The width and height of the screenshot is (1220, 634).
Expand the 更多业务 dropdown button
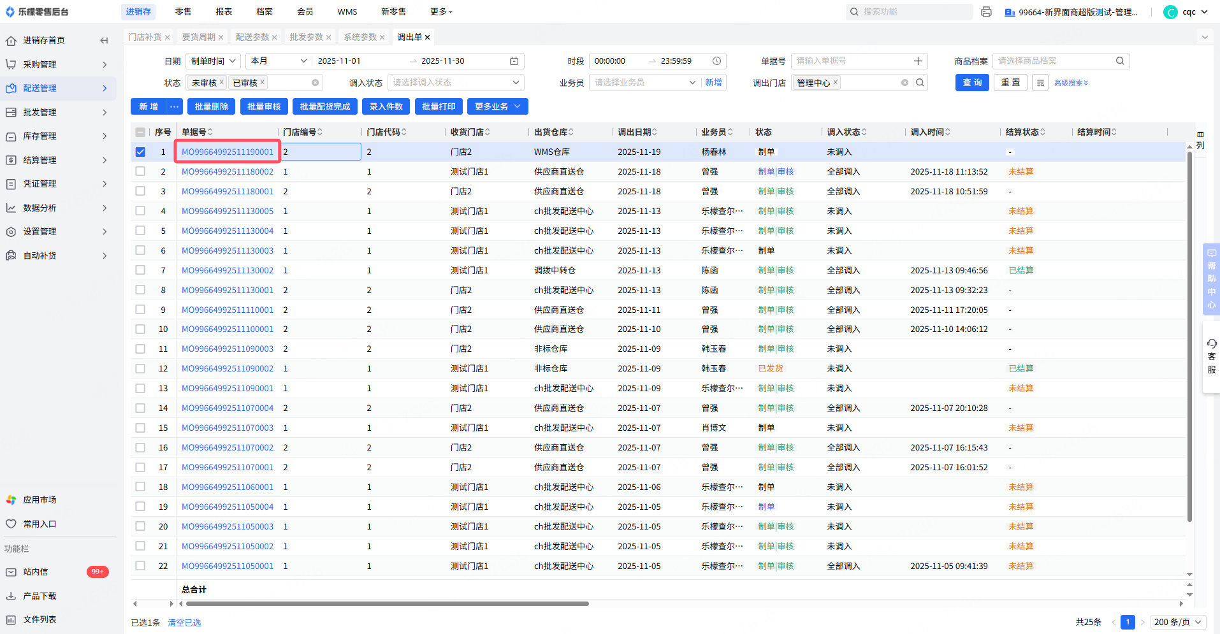coord(497,106)
